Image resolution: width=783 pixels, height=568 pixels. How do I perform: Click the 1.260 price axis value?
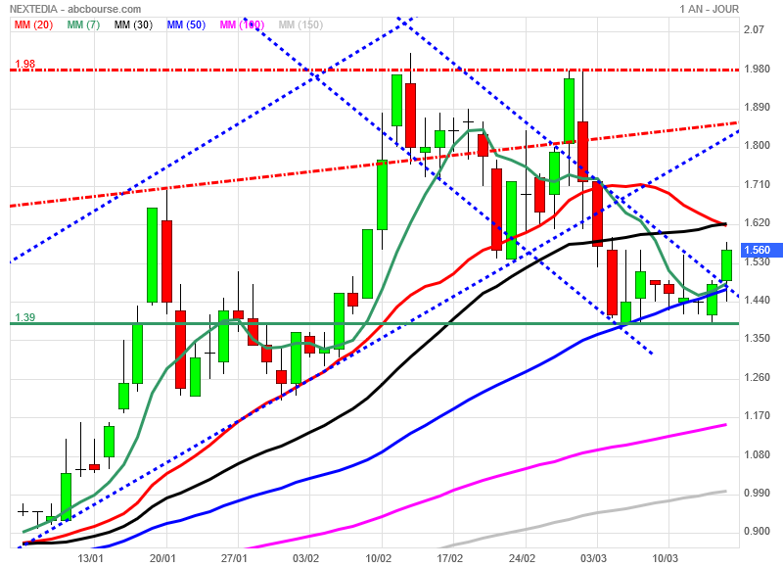coord(757,377)
